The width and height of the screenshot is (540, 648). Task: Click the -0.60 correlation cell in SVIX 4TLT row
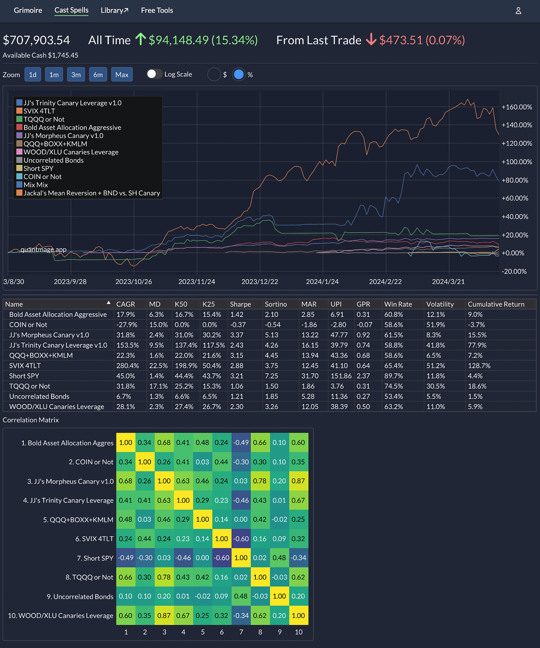pos(241,539)
